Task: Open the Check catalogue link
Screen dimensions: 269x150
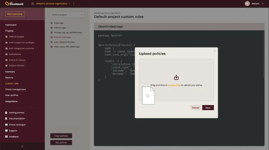Action: 17,124
